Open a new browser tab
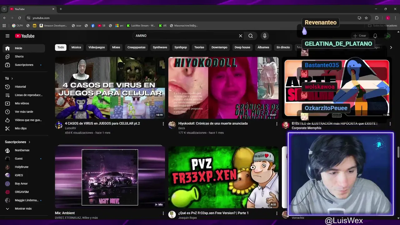This screenshot has height=225, width=400. (x=61, y=9)
